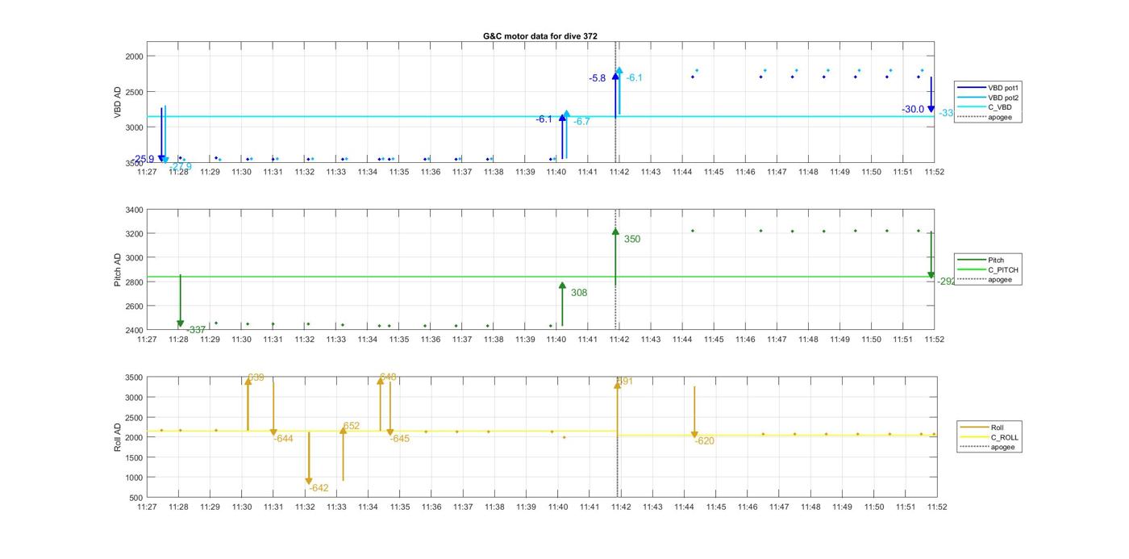
Task: Click the "11:48" tick under the Roll plot
Action: (x=810, y=507)
